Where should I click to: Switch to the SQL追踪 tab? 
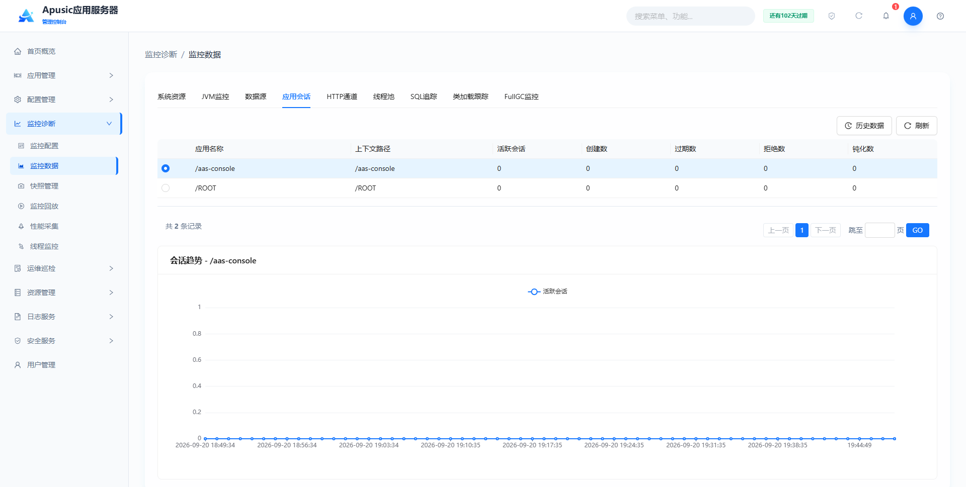(424, 96)
